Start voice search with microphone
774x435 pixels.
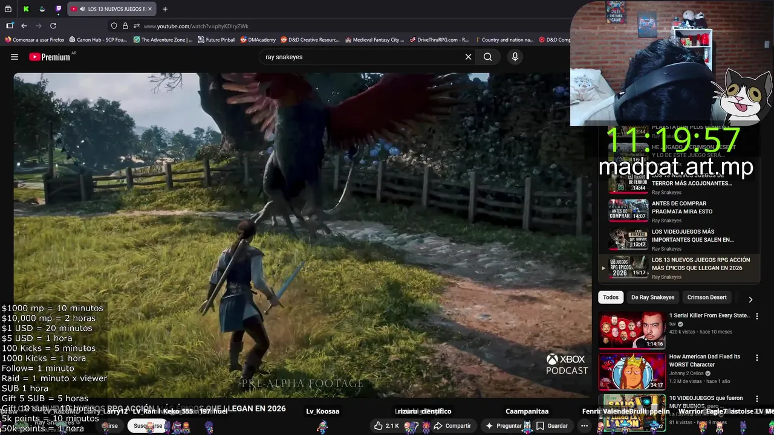tap(515, 57)
